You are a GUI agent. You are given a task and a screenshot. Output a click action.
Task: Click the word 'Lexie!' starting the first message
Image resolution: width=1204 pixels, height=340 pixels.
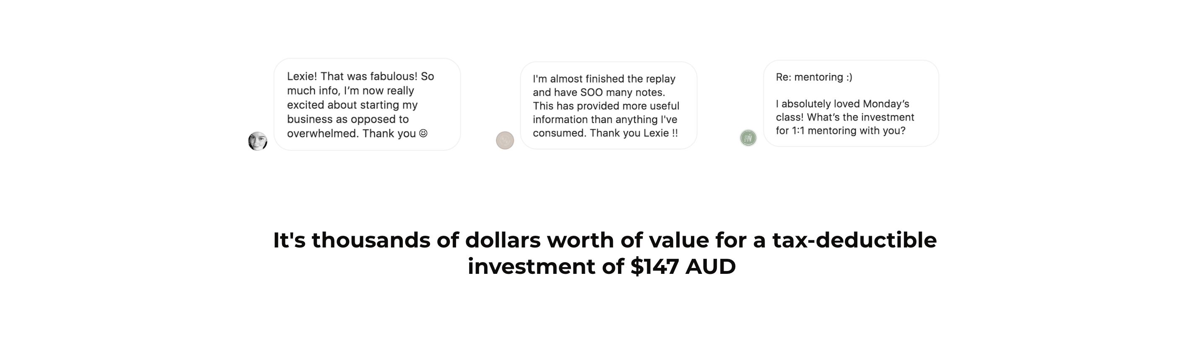point(302,76)
